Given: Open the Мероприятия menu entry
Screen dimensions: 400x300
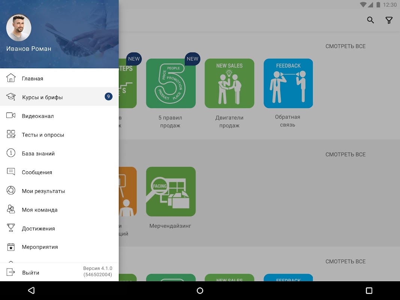Looking at the screenshot, I should pos(59,247).
